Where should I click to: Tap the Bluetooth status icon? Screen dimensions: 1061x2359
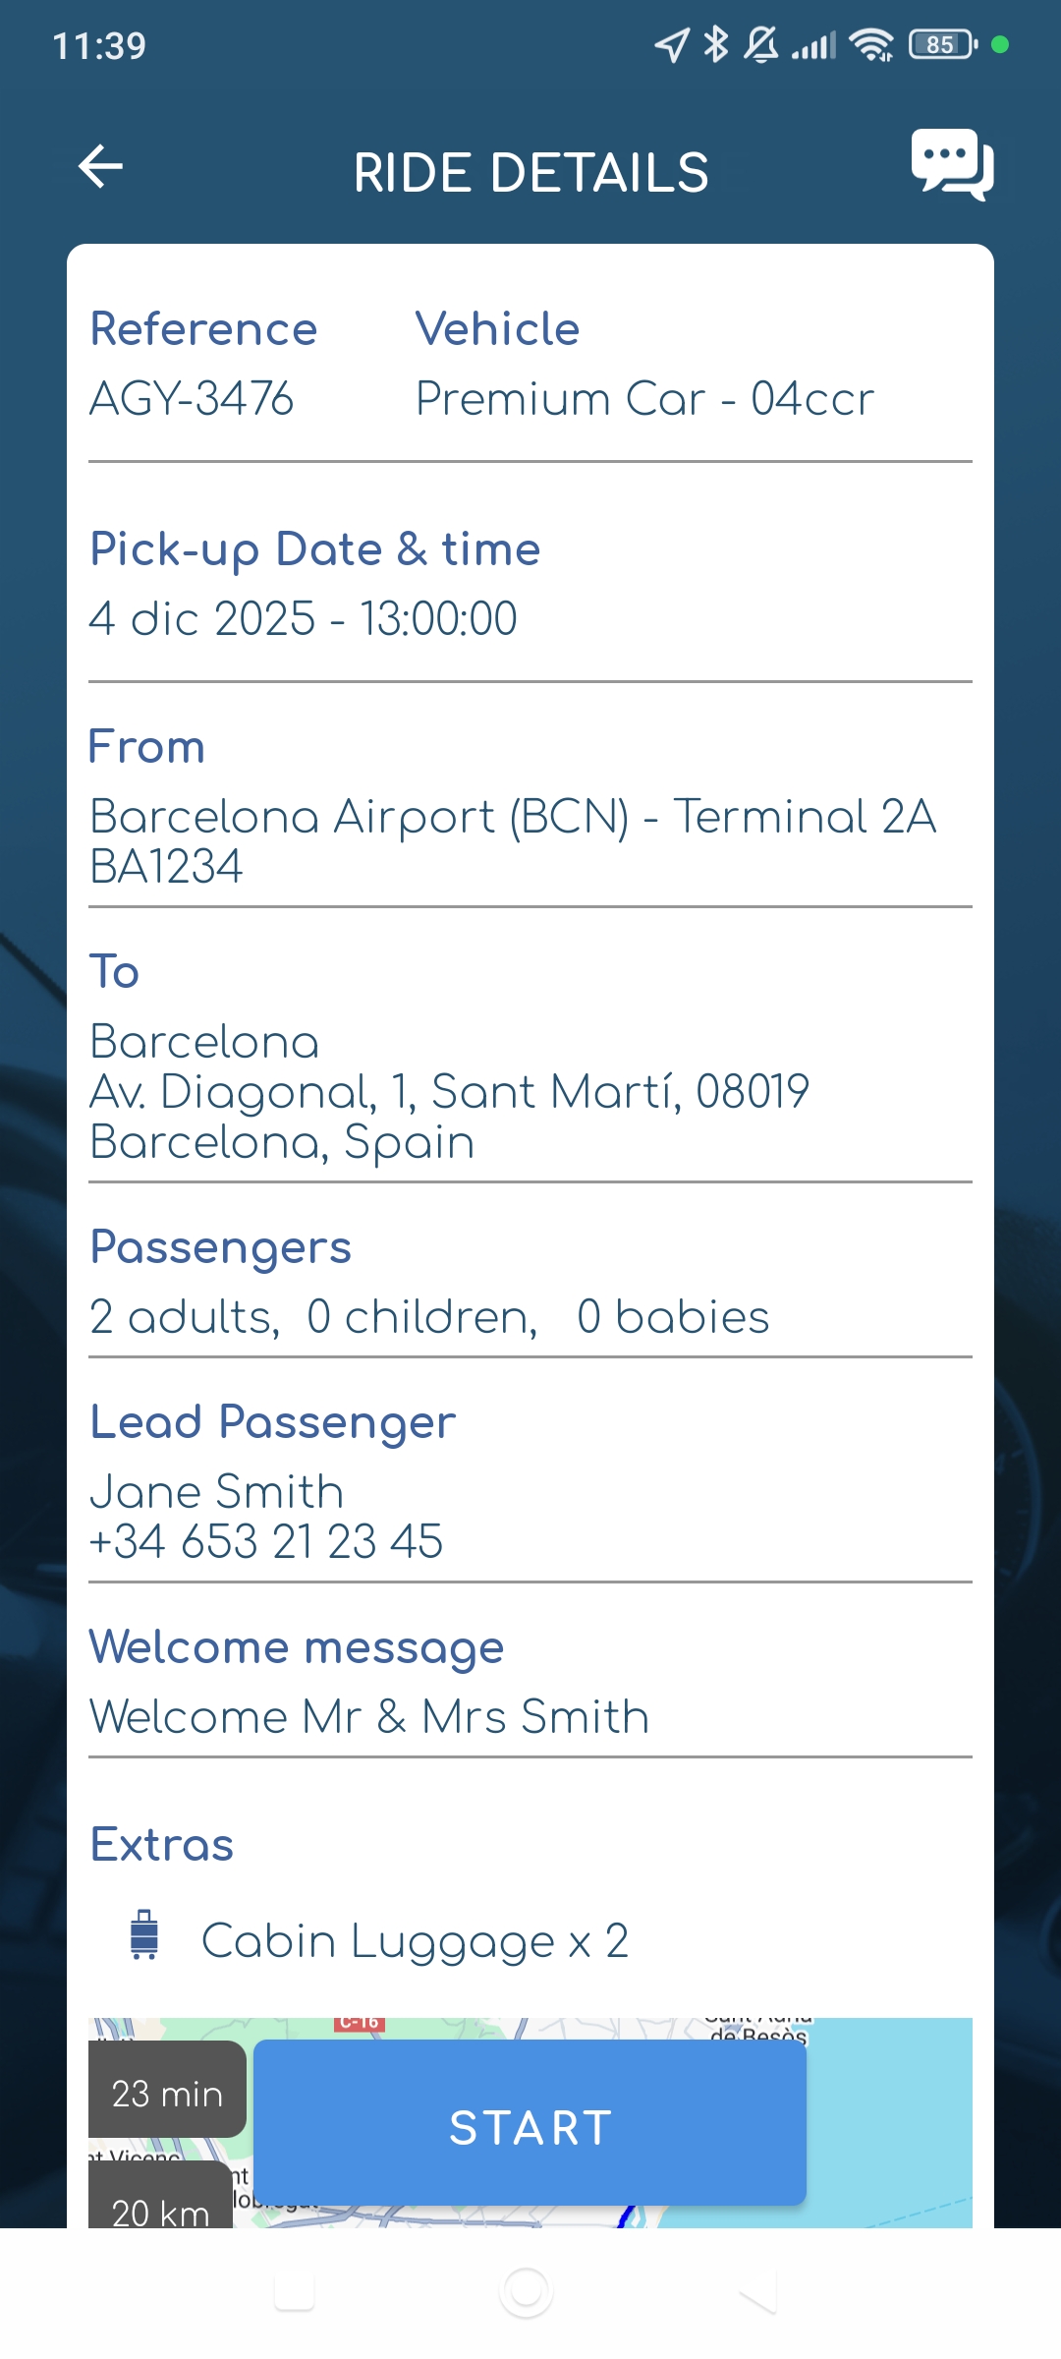click(716, 44)
